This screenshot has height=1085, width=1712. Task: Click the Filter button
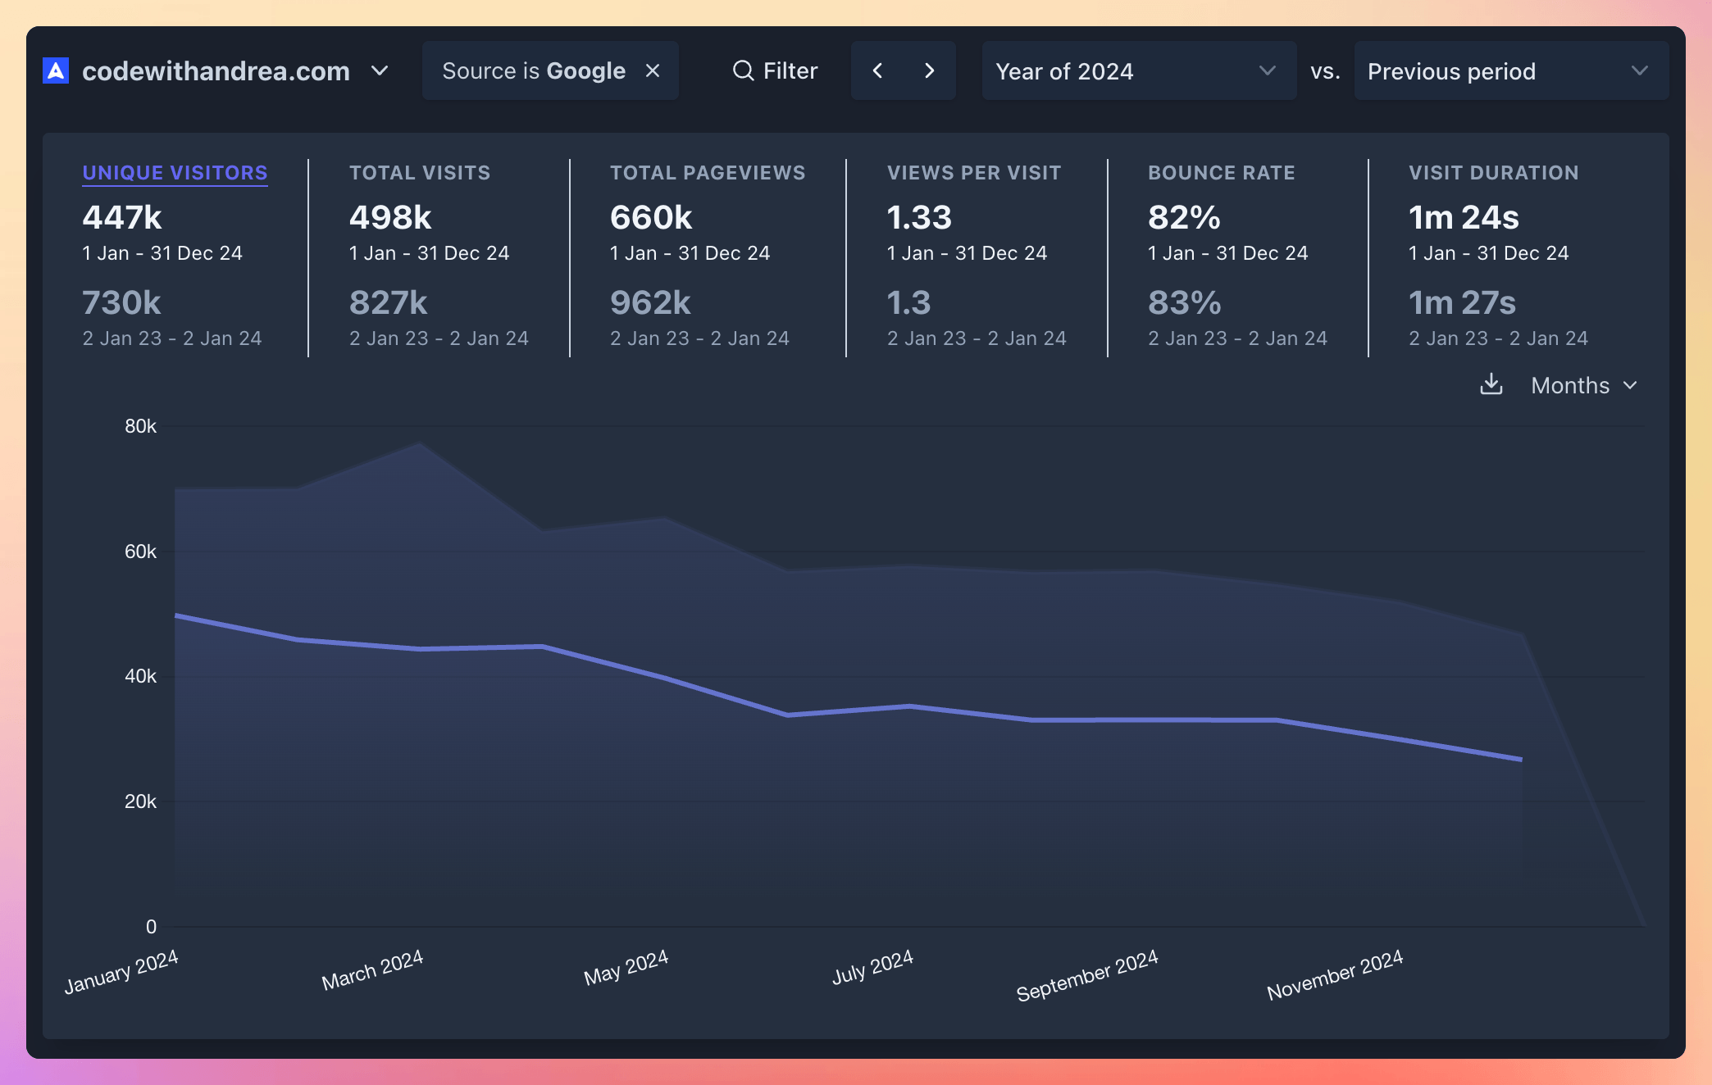click(774, 70)
